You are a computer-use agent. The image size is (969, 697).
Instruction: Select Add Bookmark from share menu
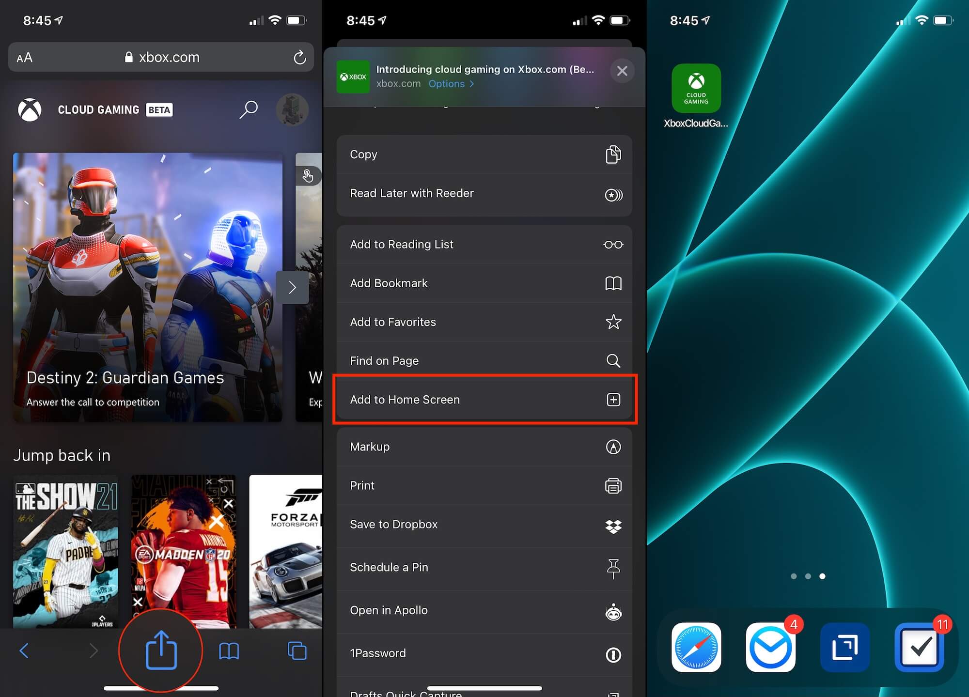pos(484,283)
